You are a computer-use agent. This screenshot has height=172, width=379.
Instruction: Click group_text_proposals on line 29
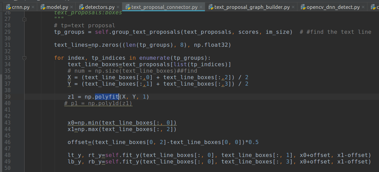coord(146,32)
